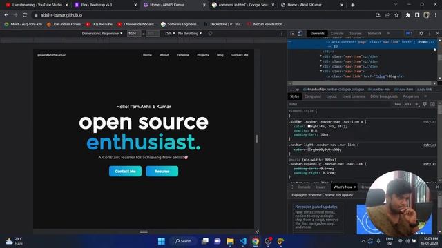Click the viewport width field showing 1024
This screenshot has height=248, width=442.
[x=134, y=34]
